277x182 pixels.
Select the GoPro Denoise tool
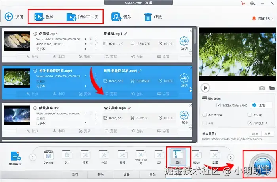pos(48,157)
